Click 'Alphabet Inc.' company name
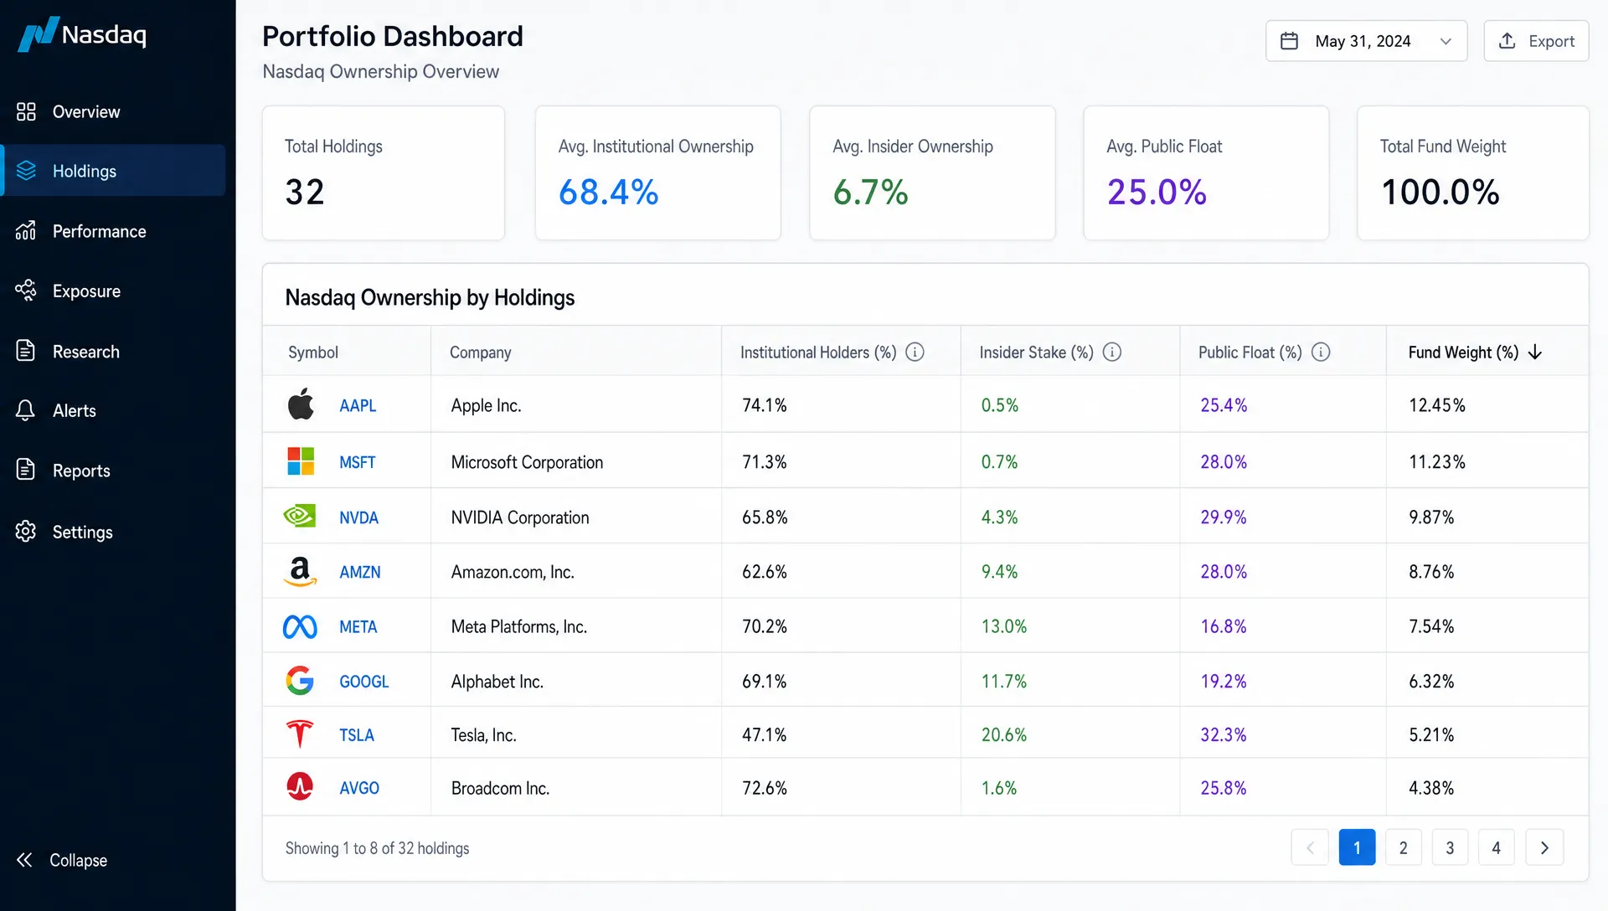The image size is (1608, 911). click(x=497, y=682)
